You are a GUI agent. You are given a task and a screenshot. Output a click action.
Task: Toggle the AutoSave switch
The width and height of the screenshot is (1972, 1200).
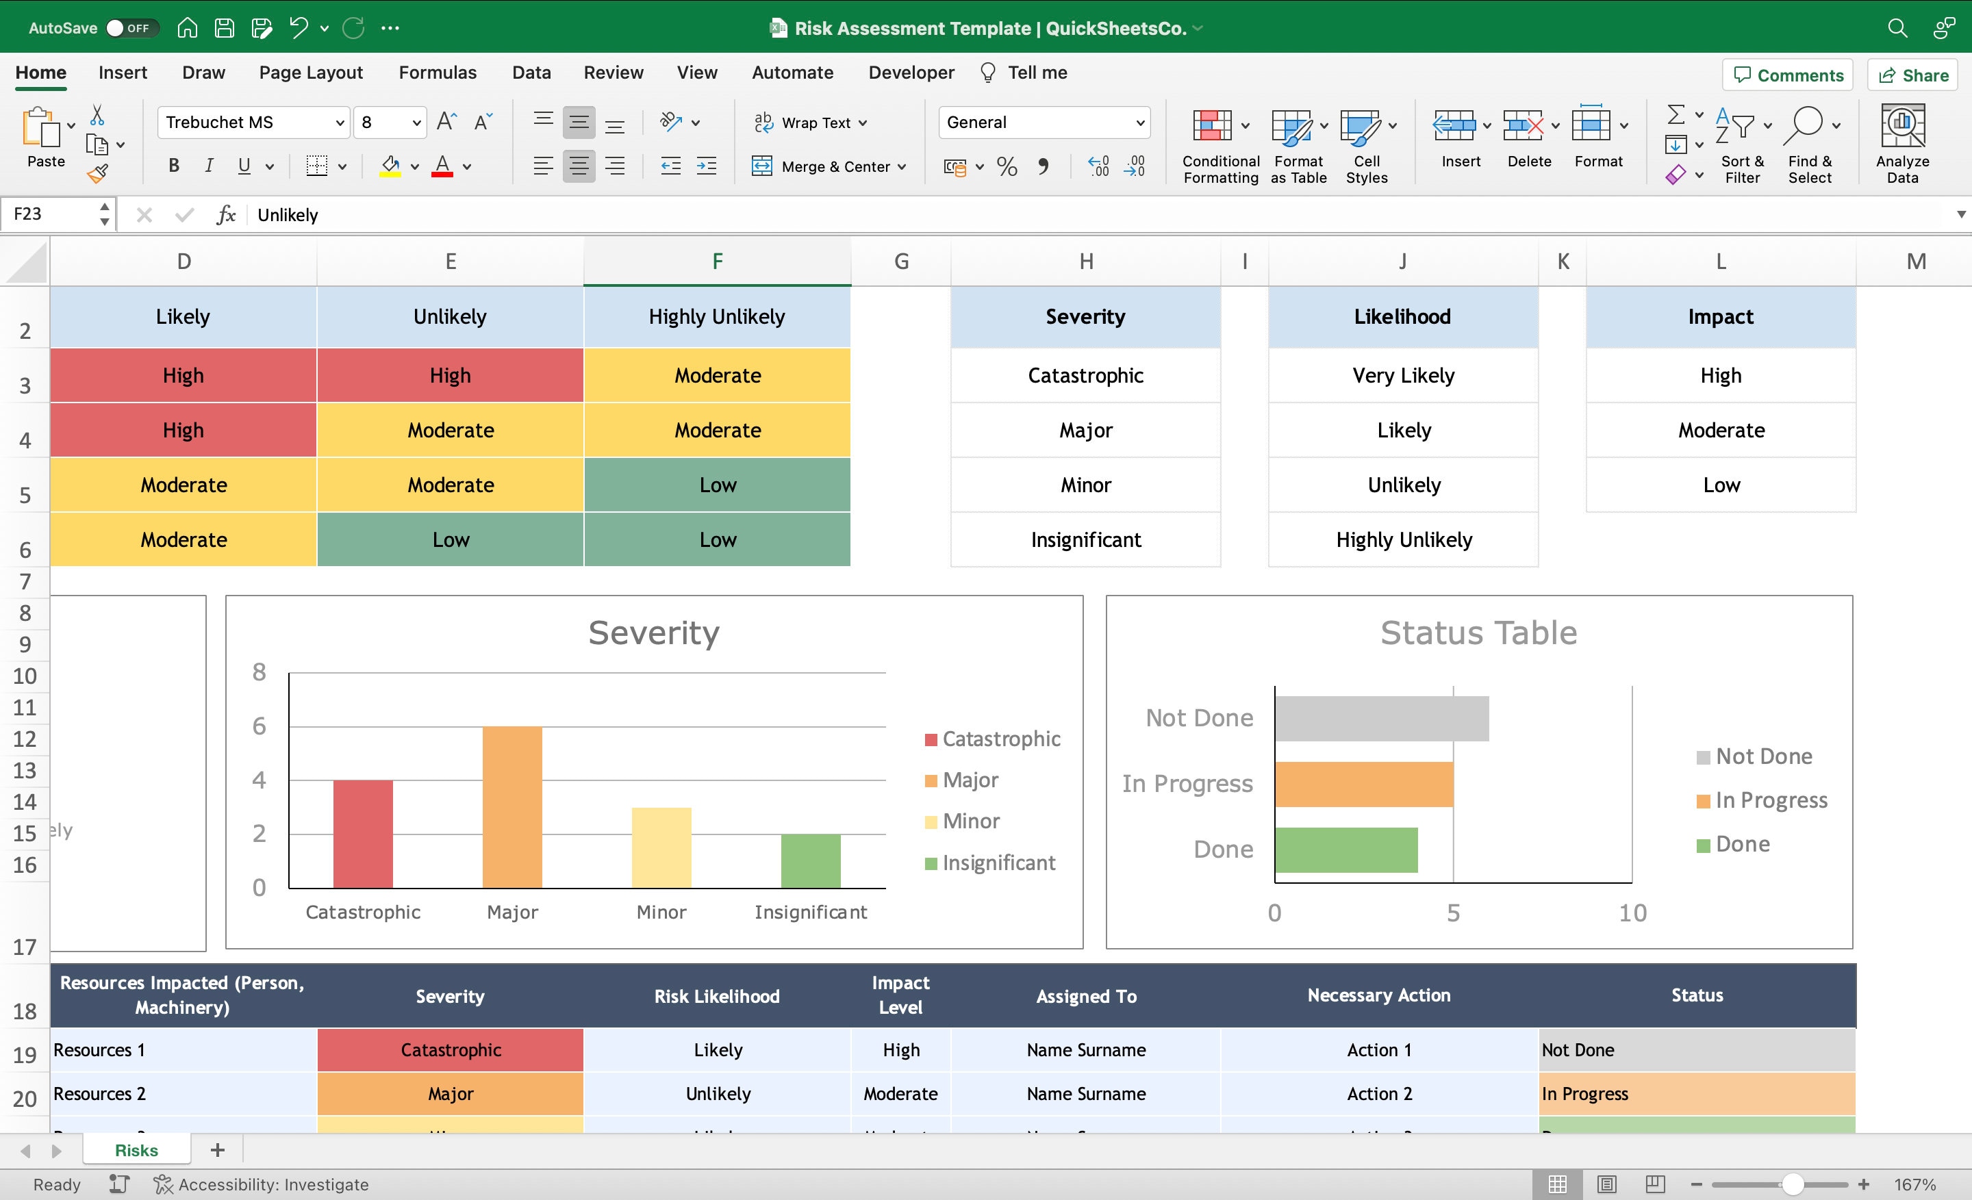(131, 28)
